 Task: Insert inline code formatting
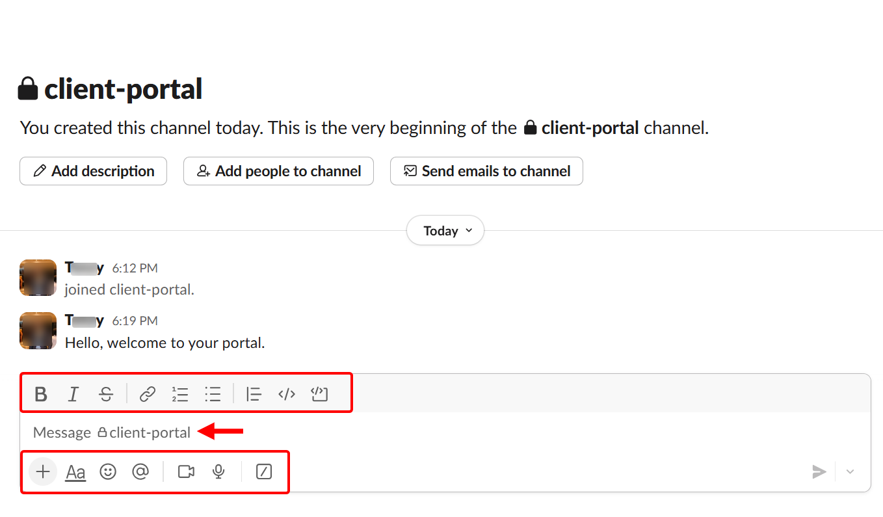point(286,393)
